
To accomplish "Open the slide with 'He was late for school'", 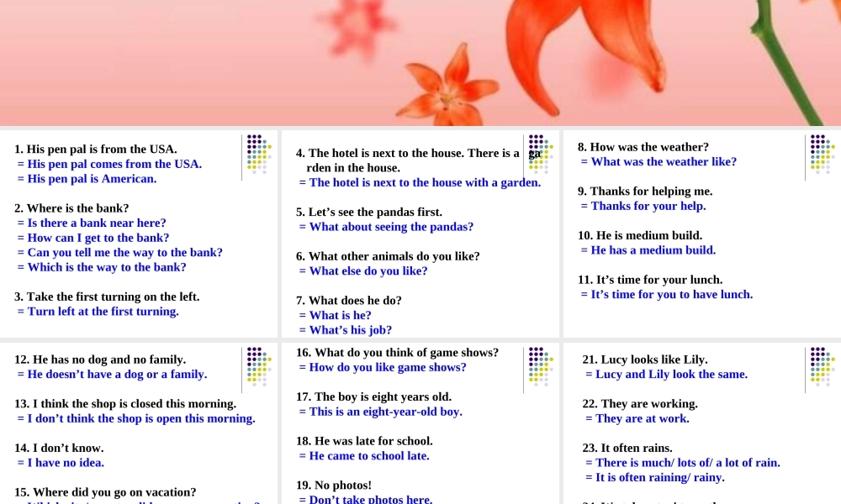I will (420, 423).
